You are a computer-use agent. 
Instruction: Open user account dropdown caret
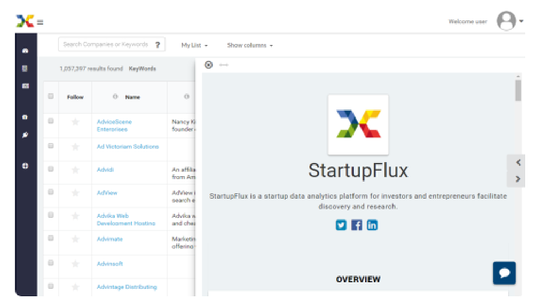(521, 21)
